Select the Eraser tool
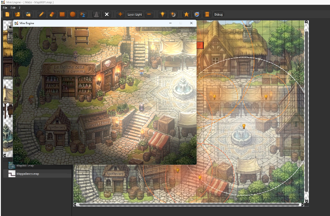Screen dimensions: 330x216 (52, 14)
